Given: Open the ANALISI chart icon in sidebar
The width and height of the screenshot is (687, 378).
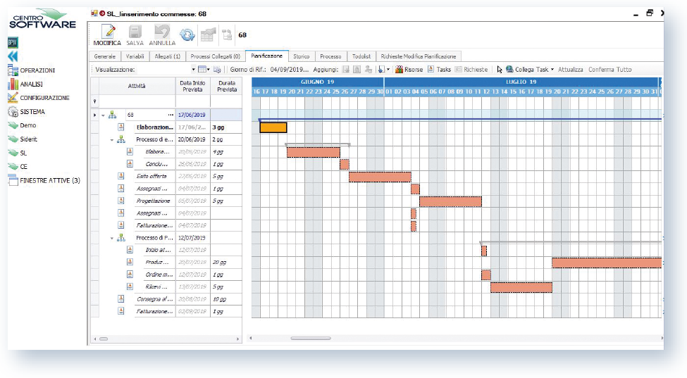Looking at the screenshot, I should coord(13,84).
